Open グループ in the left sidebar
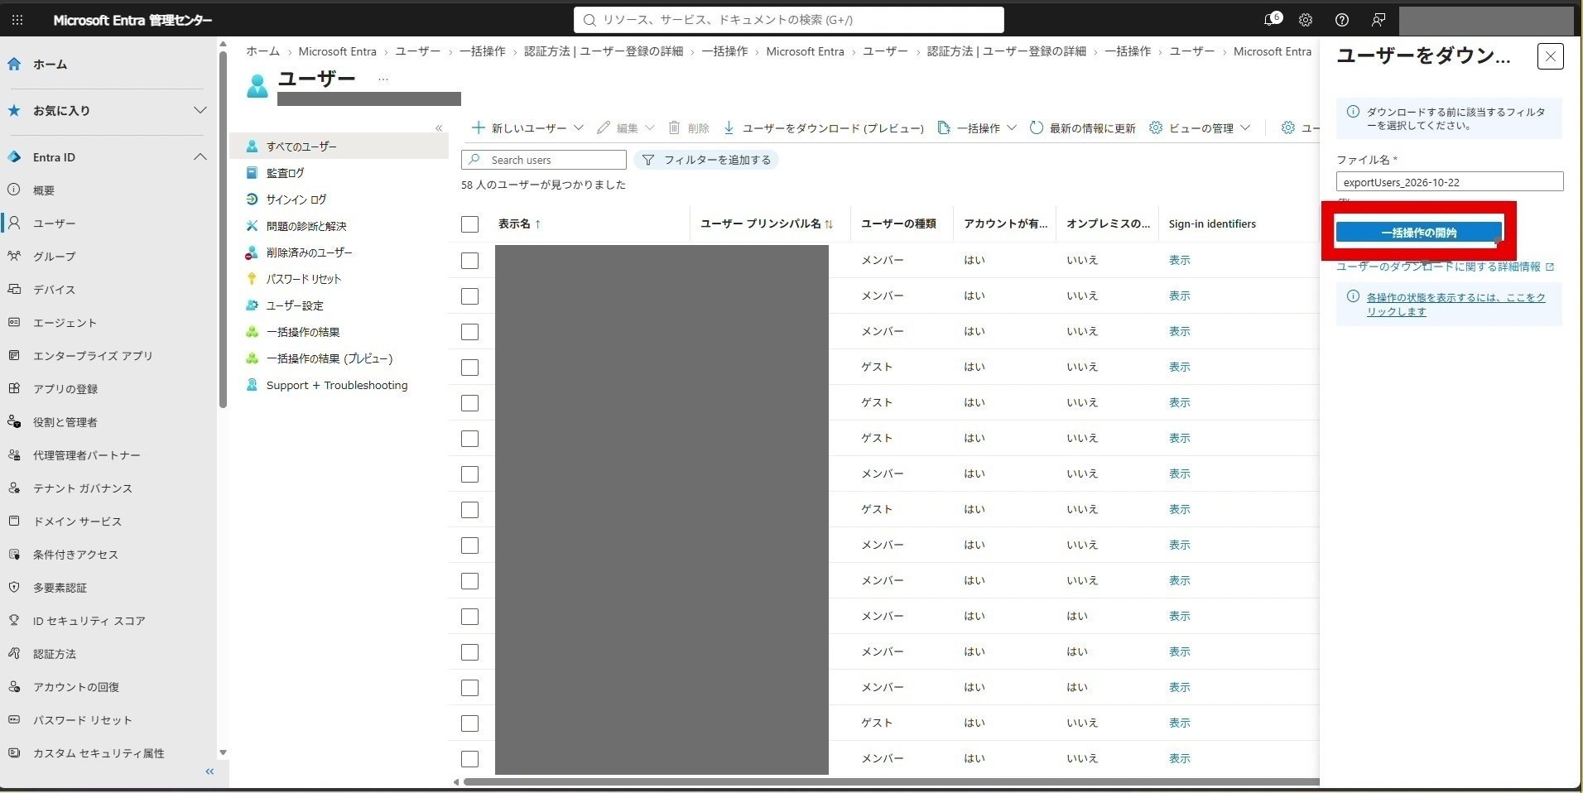1583x793 pixels. click(x=54, y=257)
